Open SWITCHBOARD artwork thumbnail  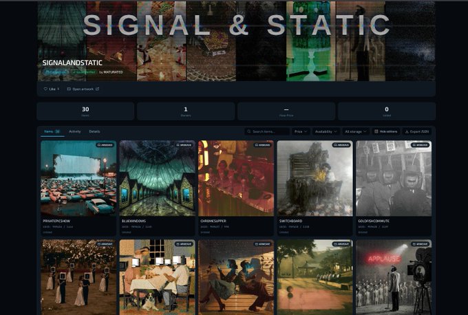coord(315,178)
